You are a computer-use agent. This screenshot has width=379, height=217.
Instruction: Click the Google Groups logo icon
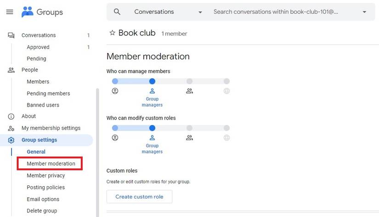[x=28, y=12]
